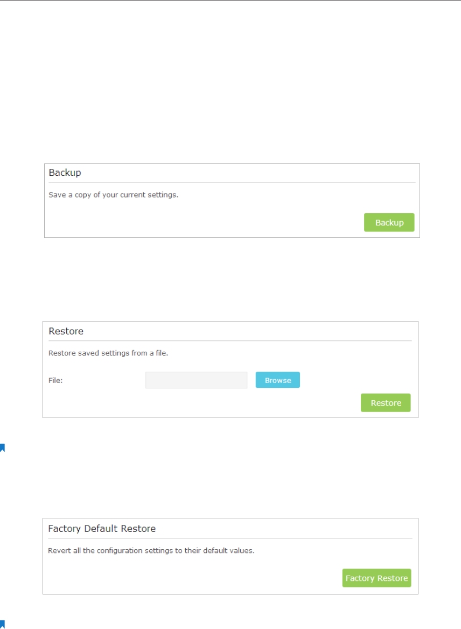461x629 pixels.
Task: Click the divider line under the Backup heading
Action: click(x=232, y=182)
